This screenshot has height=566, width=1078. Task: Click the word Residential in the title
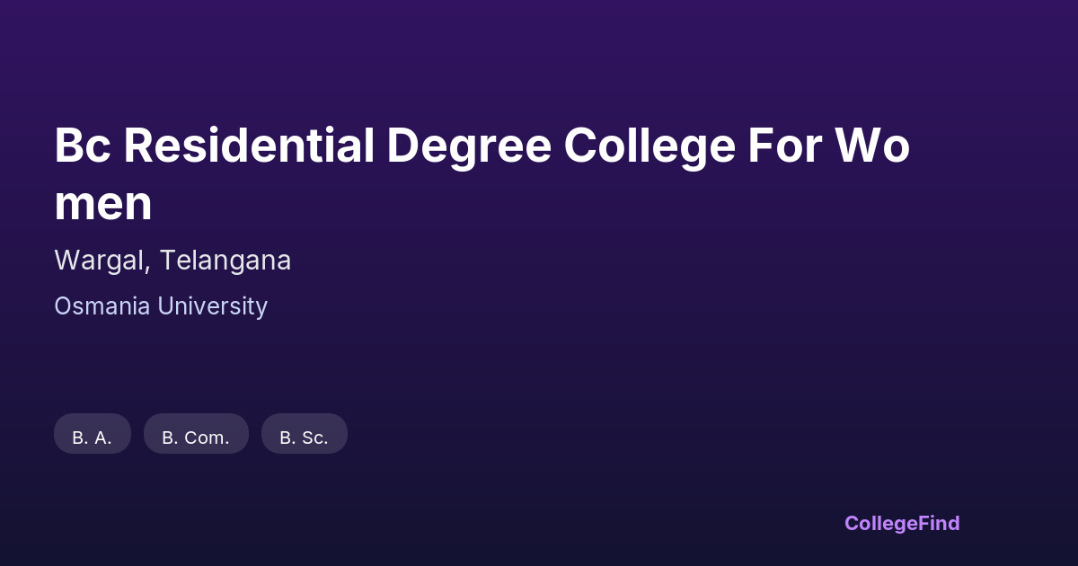[x=249, y=146]
